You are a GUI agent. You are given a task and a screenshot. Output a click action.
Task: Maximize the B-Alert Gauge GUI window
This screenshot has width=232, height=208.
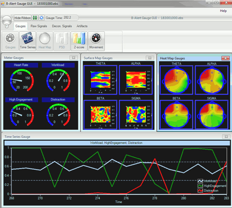[216, 3]
